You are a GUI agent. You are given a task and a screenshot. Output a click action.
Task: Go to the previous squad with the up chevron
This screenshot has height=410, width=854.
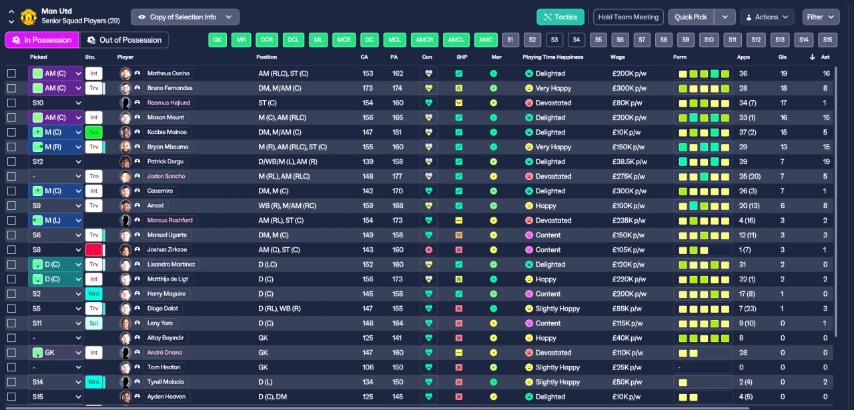point(11,11)
